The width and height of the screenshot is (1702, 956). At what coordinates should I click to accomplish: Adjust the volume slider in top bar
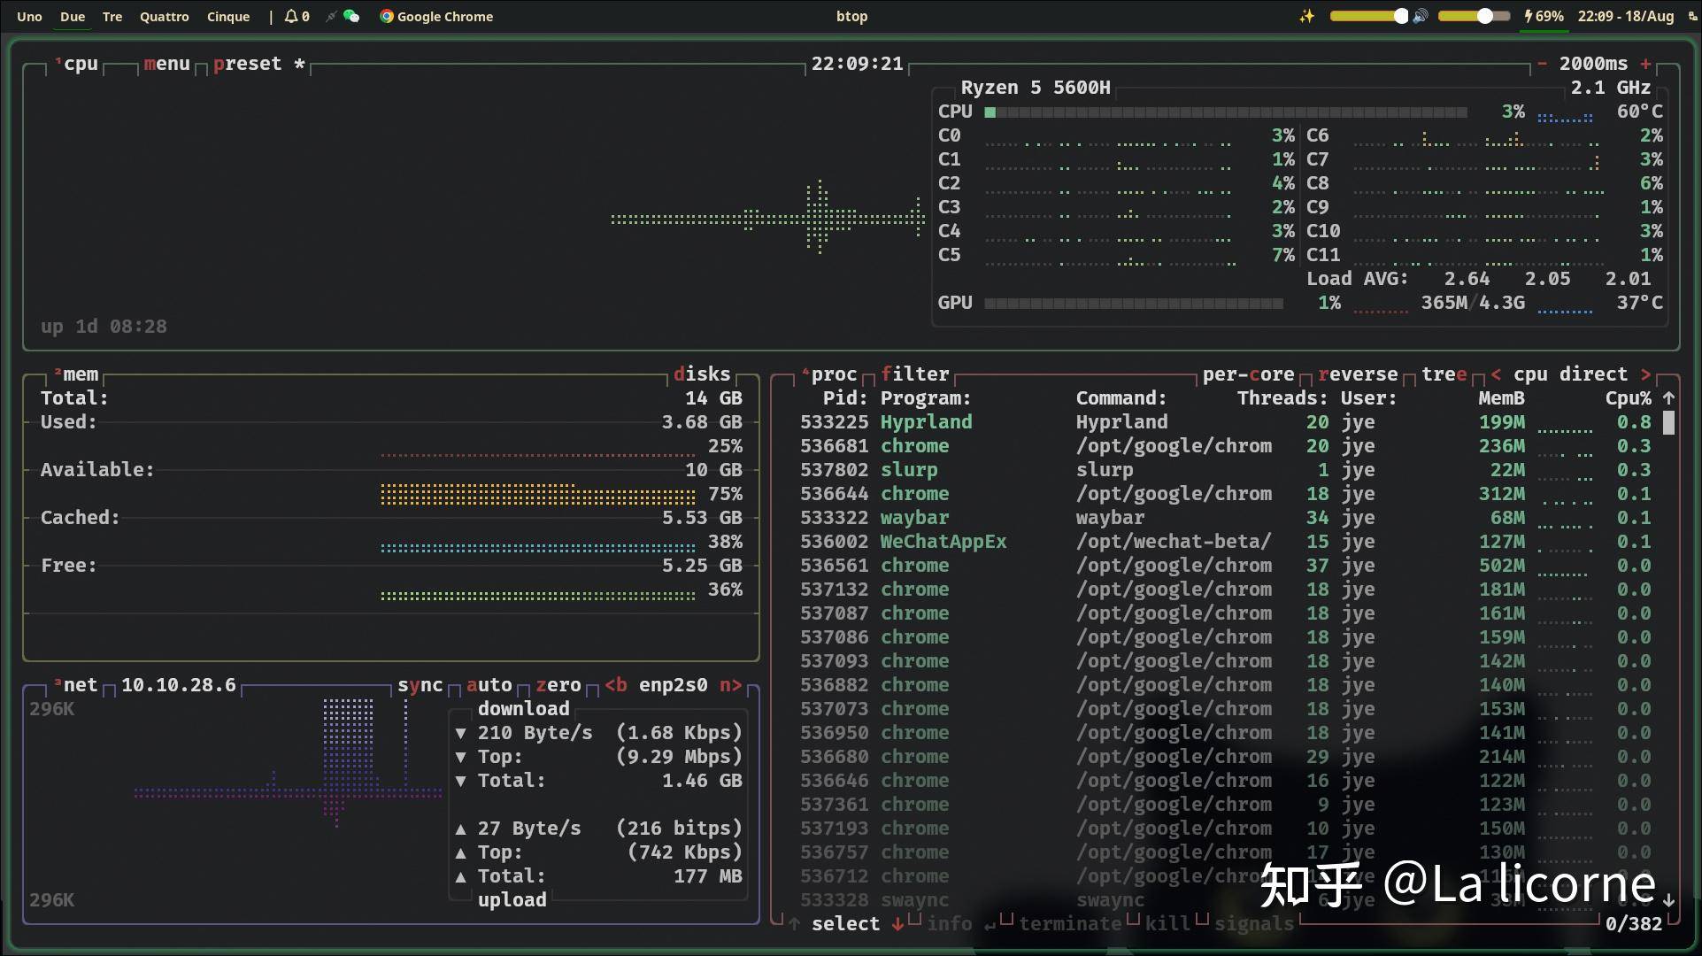[x=1474, y=16]
